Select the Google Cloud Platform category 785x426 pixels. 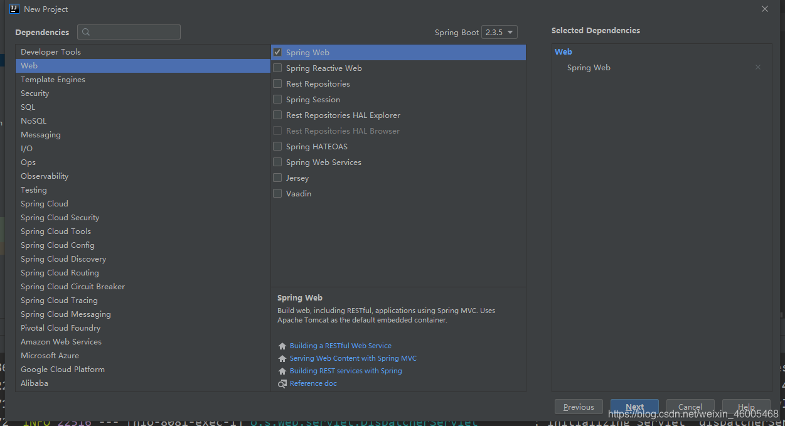pyautogui.click(x=143, y=370)
